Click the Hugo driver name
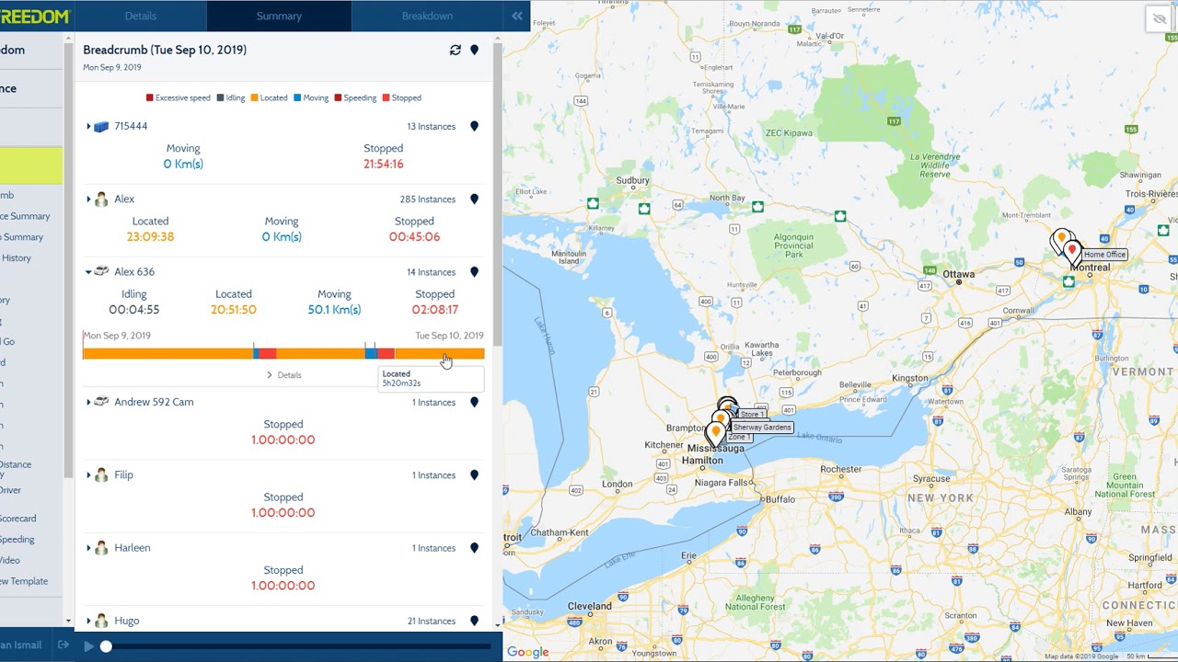The image size is (1178, 662). [x=127, y=621]
